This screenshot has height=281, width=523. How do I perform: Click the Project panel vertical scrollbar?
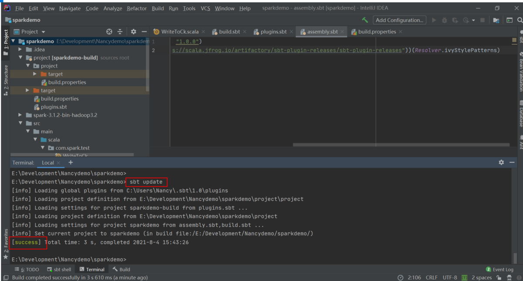point(148,65)
